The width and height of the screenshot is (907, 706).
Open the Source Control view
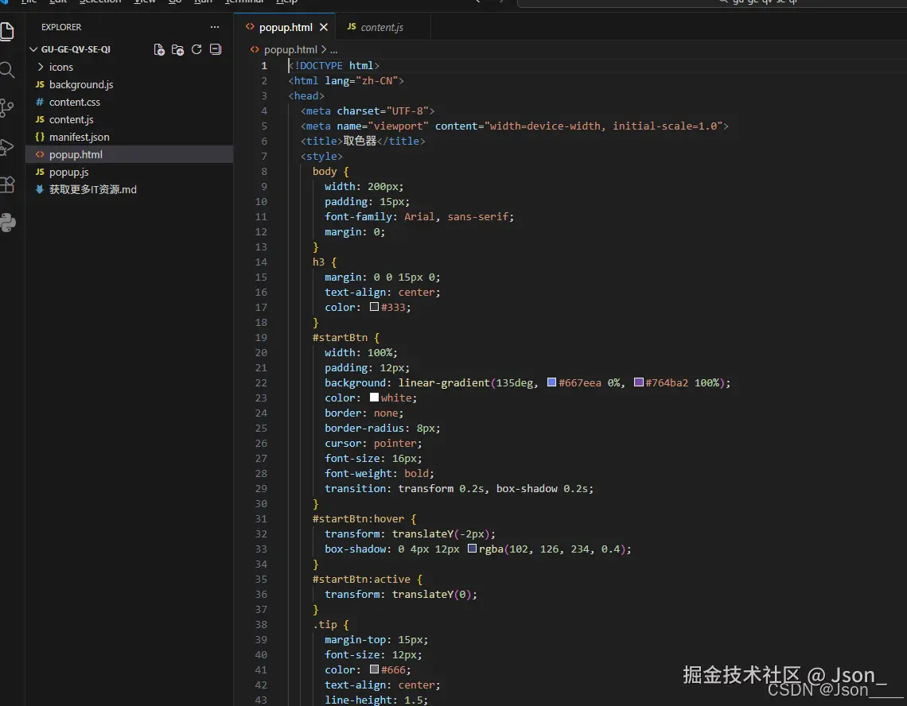[x=7, y=108]
